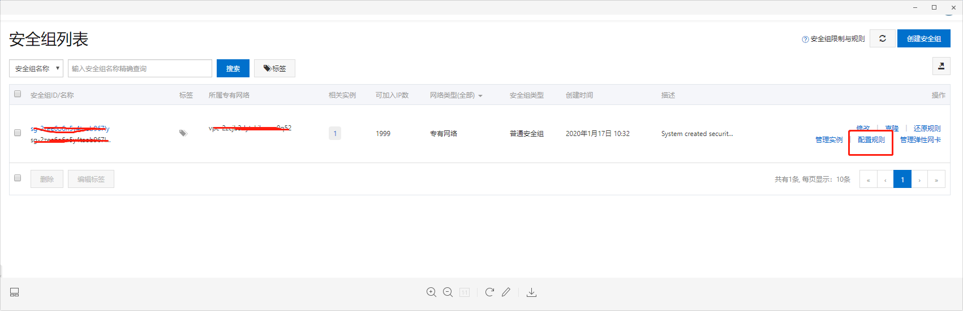Open the vpc- network link
Image resolution: width=963 pixels, height=311 pixels.
click(250, 128)
